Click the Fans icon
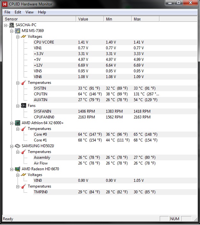The width and height of the screenshot is (200, 225). (x=24, y=106)
